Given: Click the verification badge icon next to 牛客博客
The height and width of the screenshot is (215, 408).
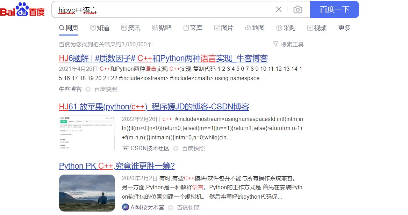Looking at the screenshot, I should [88, 89].
